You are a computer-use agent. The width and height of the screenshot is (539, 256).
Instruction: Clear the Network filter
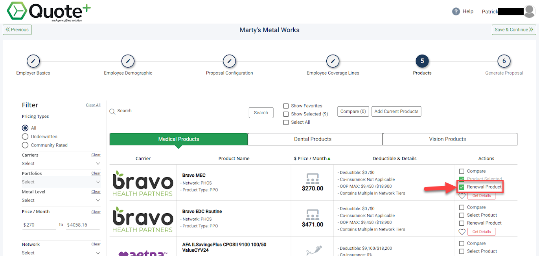coord(96,244)
